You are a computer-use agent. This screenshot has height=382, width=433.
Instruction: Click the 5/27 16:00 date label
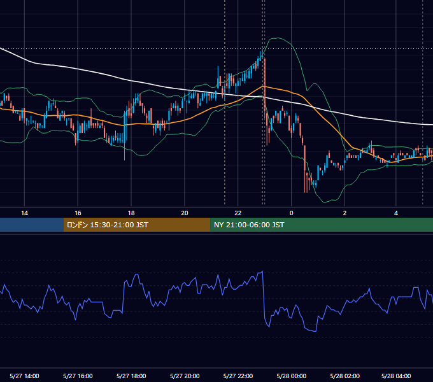pyautogui.click(x=78, y=376)
